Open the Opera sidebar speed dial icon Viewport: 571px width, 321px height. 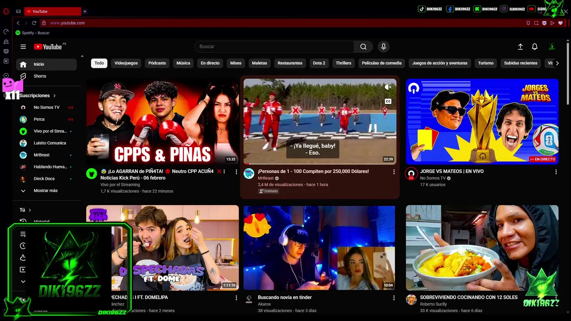tap(6, 32)
